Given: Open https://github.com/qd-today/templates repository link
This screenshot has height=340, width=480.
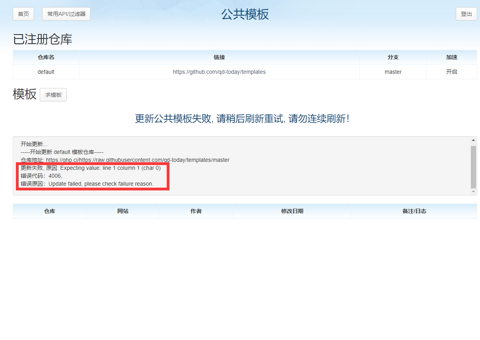Looking at the screenshot, I should (219, 72).
